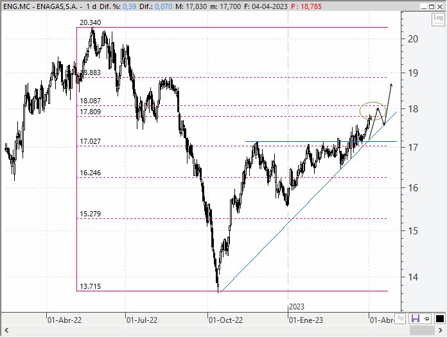Click the 18.087 level label
The height and width of the screenshot is (337, 447).
point(90,101)
